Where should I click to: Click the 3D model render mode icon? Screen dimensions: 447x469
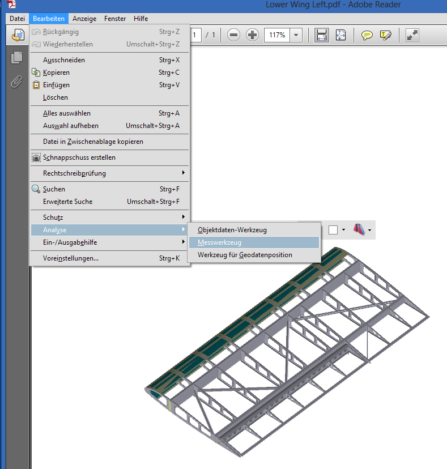[359, 229]
